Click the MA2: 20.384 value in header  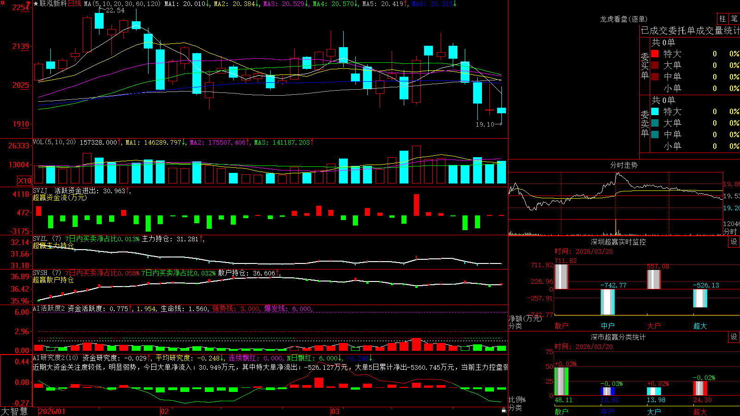pyautogui.click(x=236, y=4)
